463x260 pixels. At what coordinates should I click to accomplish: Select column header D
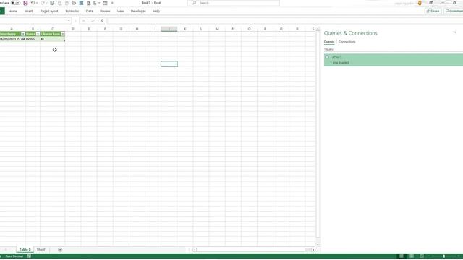point(73,29)
